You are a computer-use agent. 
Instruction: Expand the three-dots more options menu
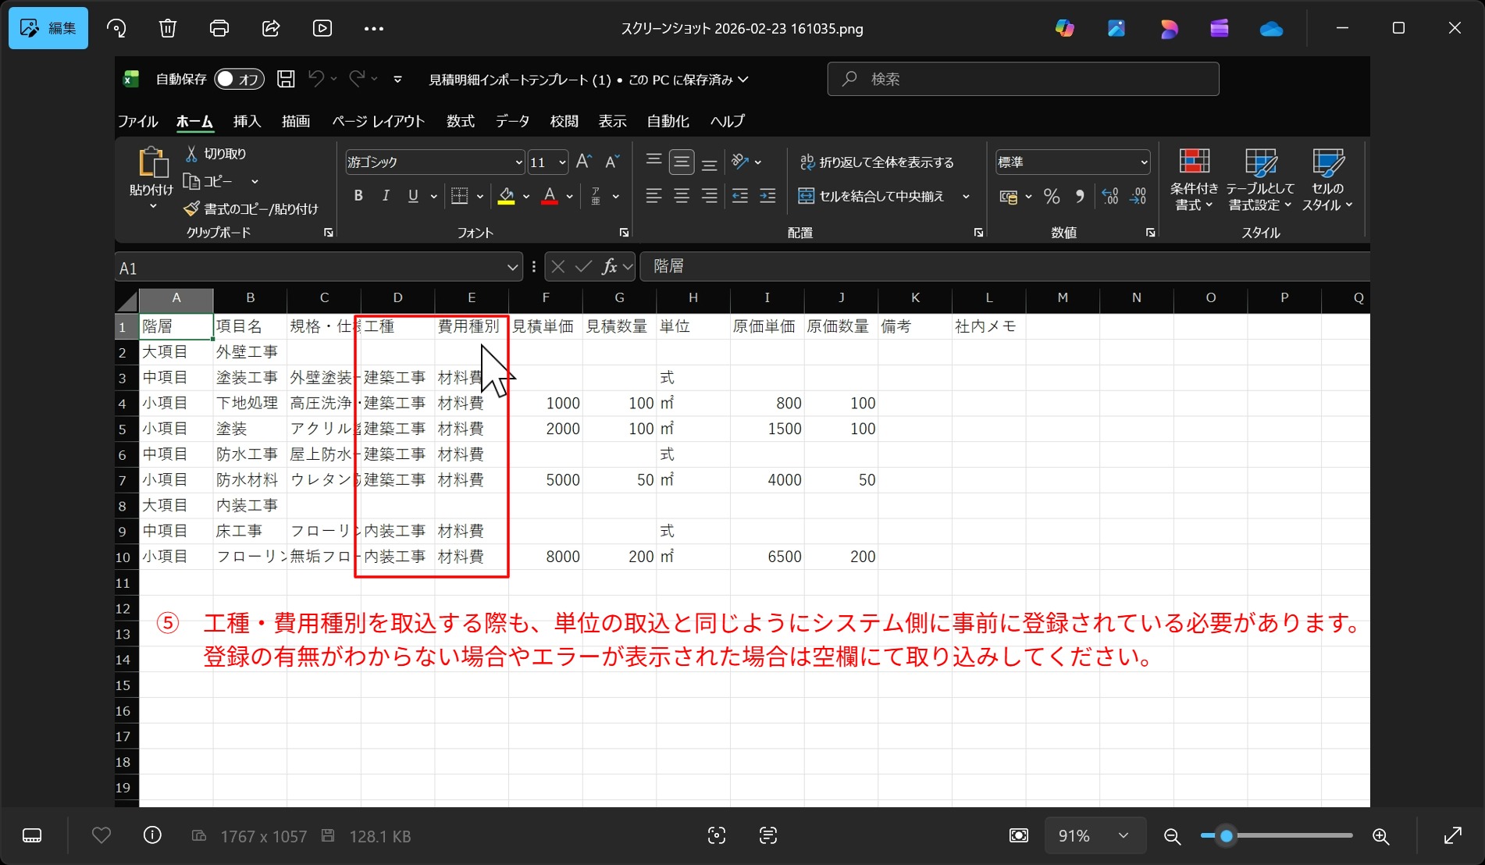pos(374,29)
